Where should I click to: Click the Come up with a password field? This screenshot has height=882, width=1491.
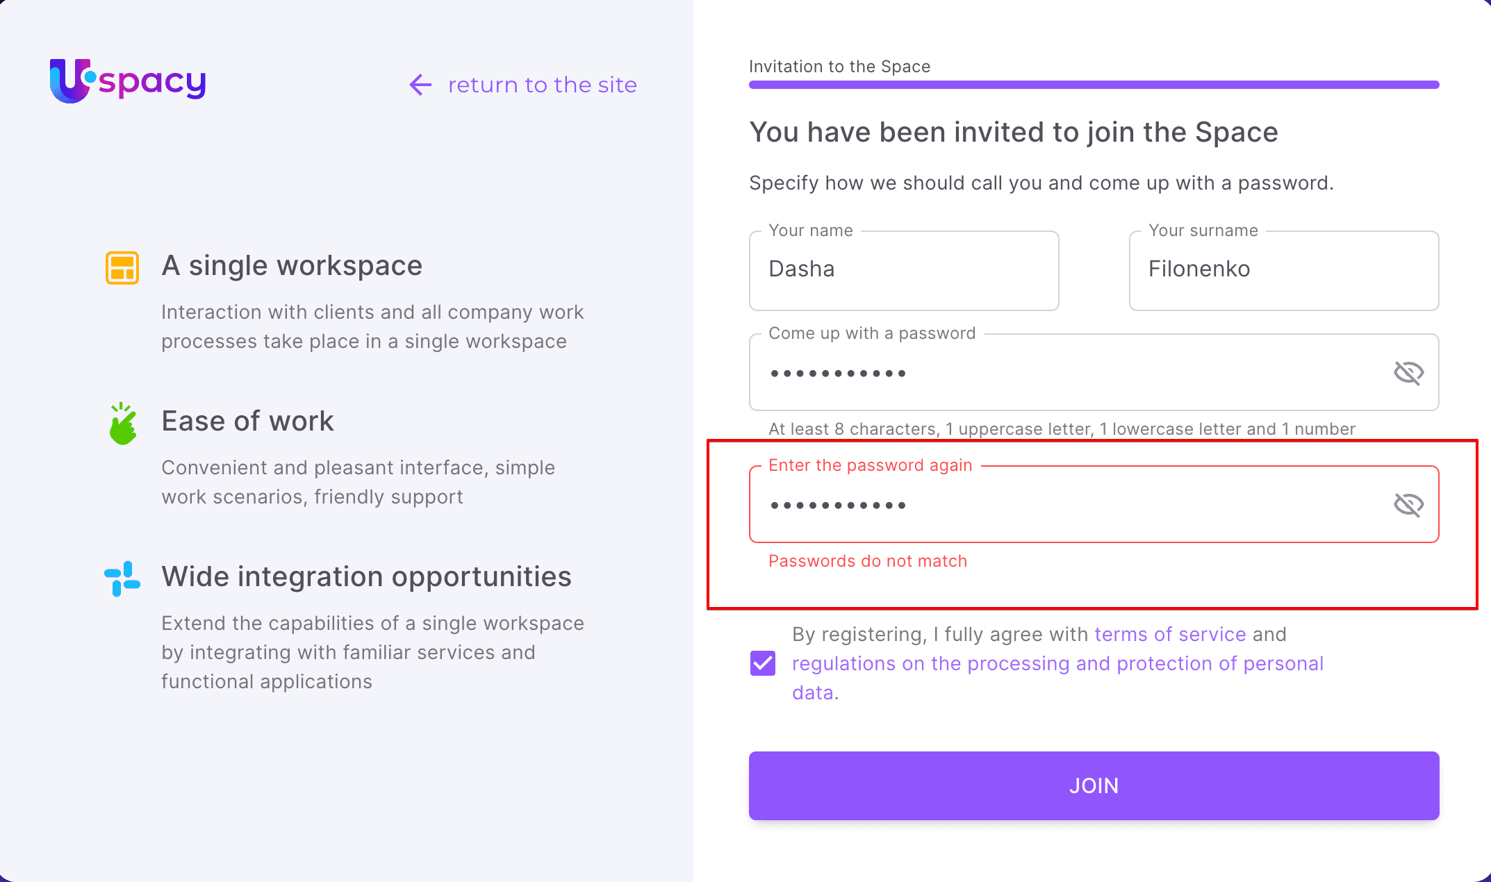(1070, 373)
